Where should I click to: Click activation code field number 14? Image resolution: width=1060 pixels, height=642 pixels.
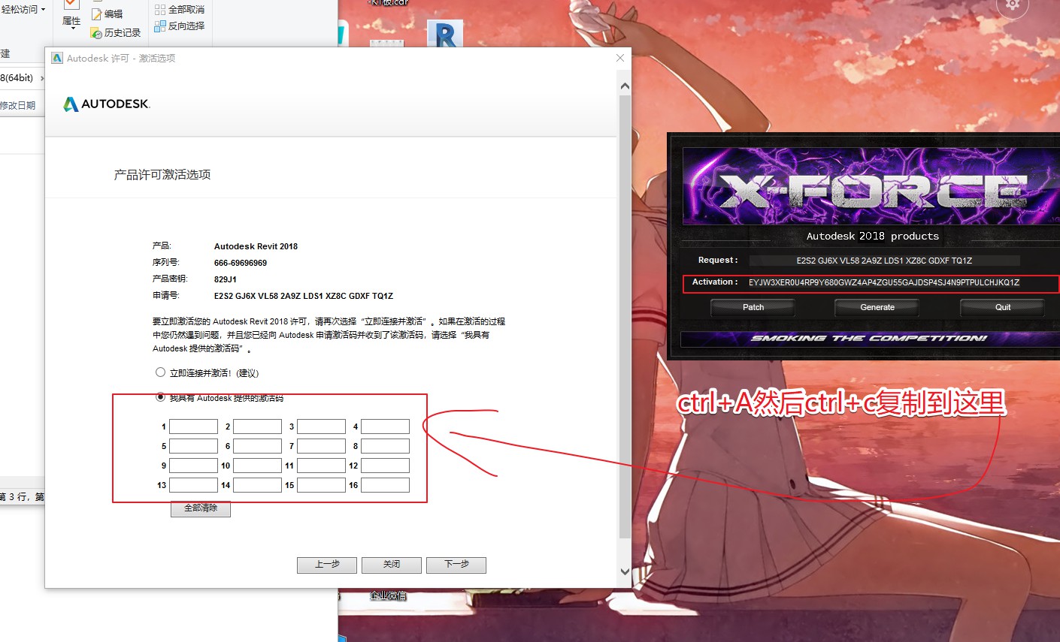point(257,485)
